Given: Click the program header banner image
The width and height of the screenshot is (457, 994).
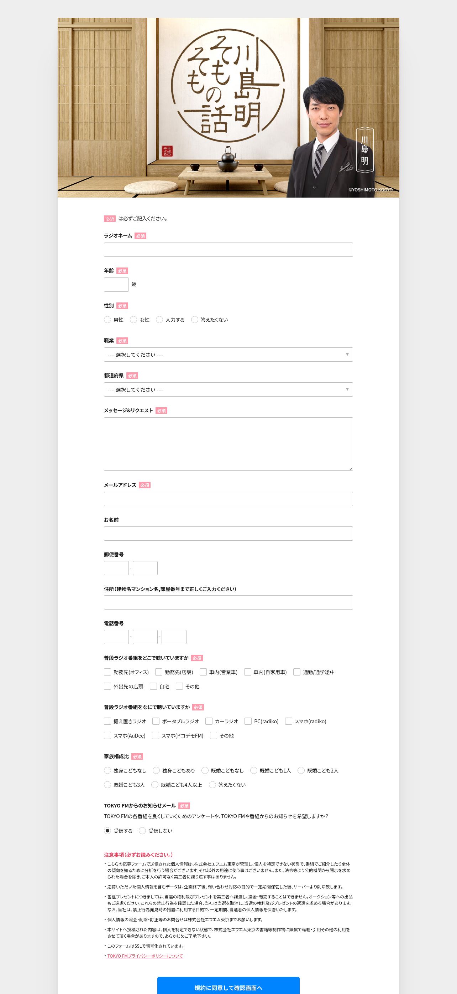Looking at the screenshot, I should click(228, 108).
